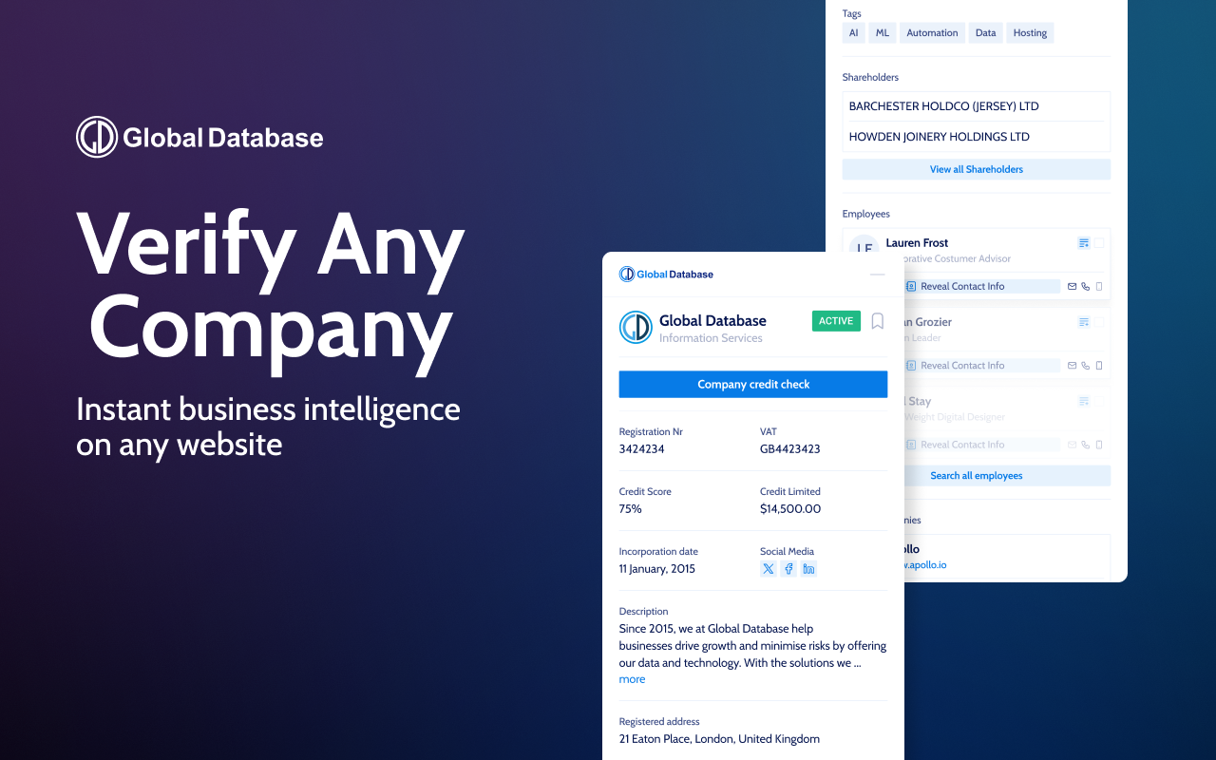Image resolution: width=1216 pixels, height=760 pixels.
Task: Click Lauren Frost add-to-list icon
Action: point(1084,243)
